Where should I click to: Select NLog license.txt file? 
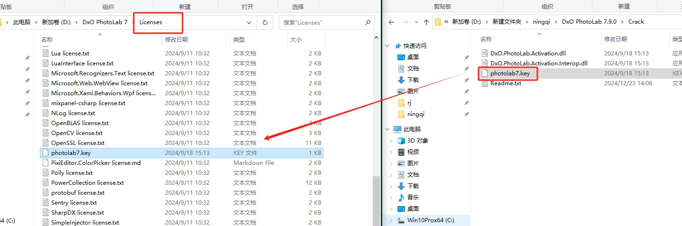pyautogui.click(x=73, y=113)
